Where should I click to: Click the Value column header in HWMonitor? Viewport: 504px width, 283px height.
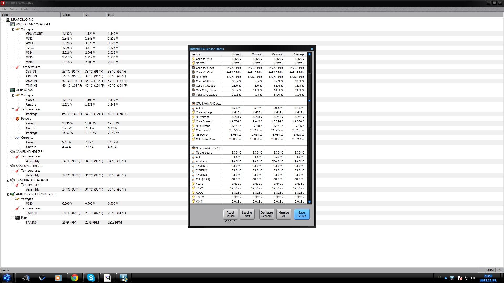pos(72,15)
